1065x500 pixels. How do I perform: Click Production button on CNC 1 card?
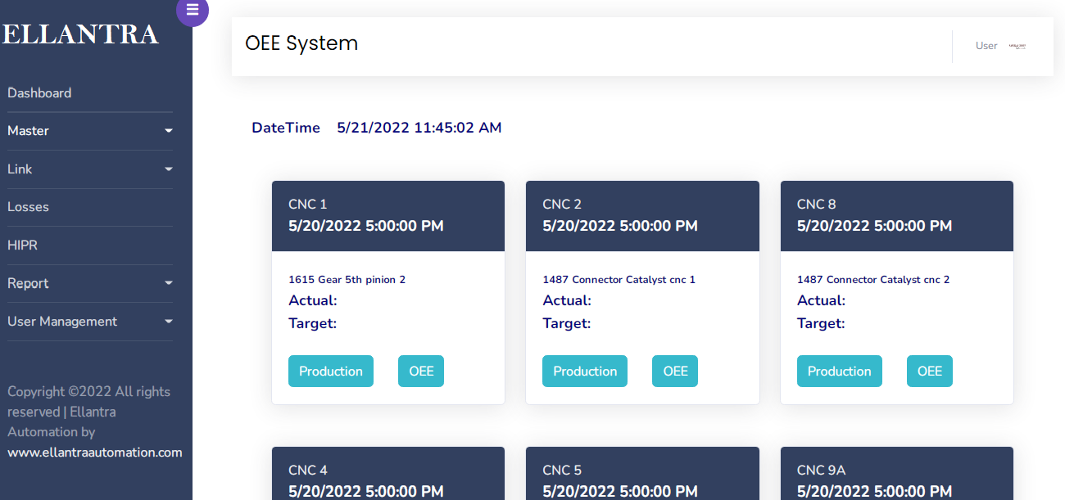coord(331,372)
